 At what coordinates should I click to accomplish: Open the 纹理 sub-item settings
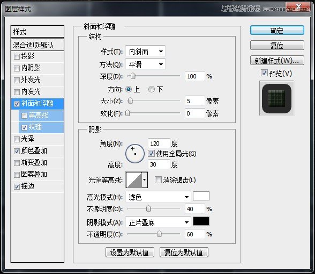tap(35, 127)
